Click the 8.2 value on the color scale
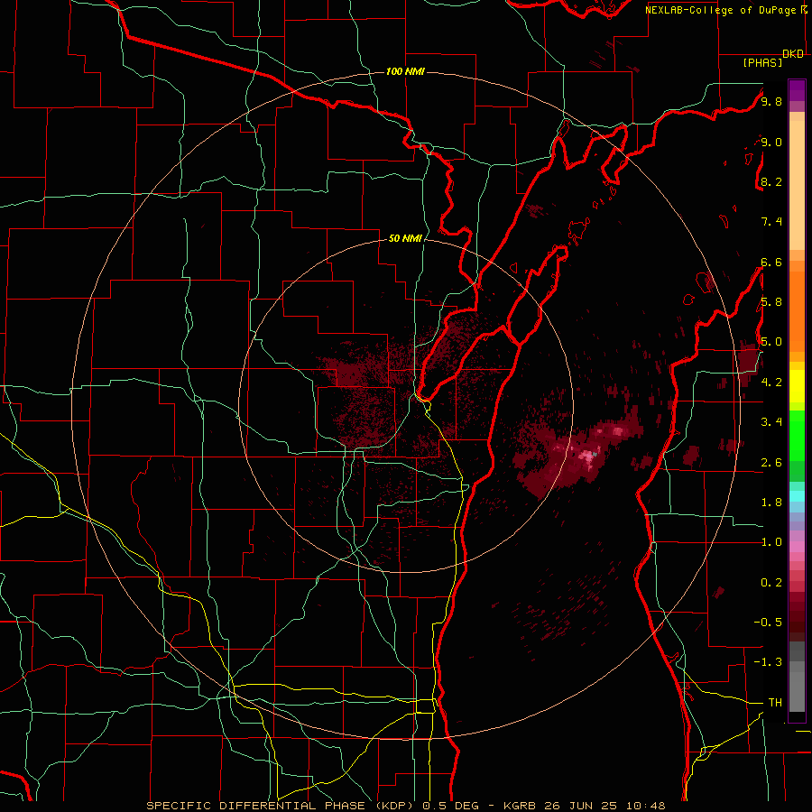The height and width of the screenshot is (812, 812). (x=771, y=181)
